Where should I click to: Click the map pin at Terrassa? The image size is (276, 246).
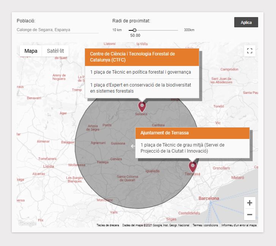coord(192,167)
